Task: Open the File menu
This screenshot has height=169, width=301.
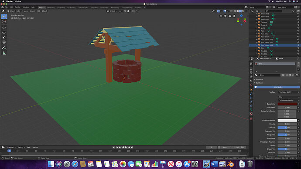Action: (x=7, y=7)
